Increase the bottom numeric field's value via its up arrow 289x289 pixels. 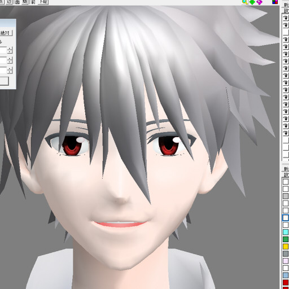(x=10, y=68)
